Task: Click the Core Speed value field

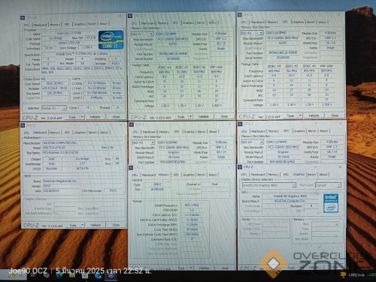Action: [x=54, y=83]
